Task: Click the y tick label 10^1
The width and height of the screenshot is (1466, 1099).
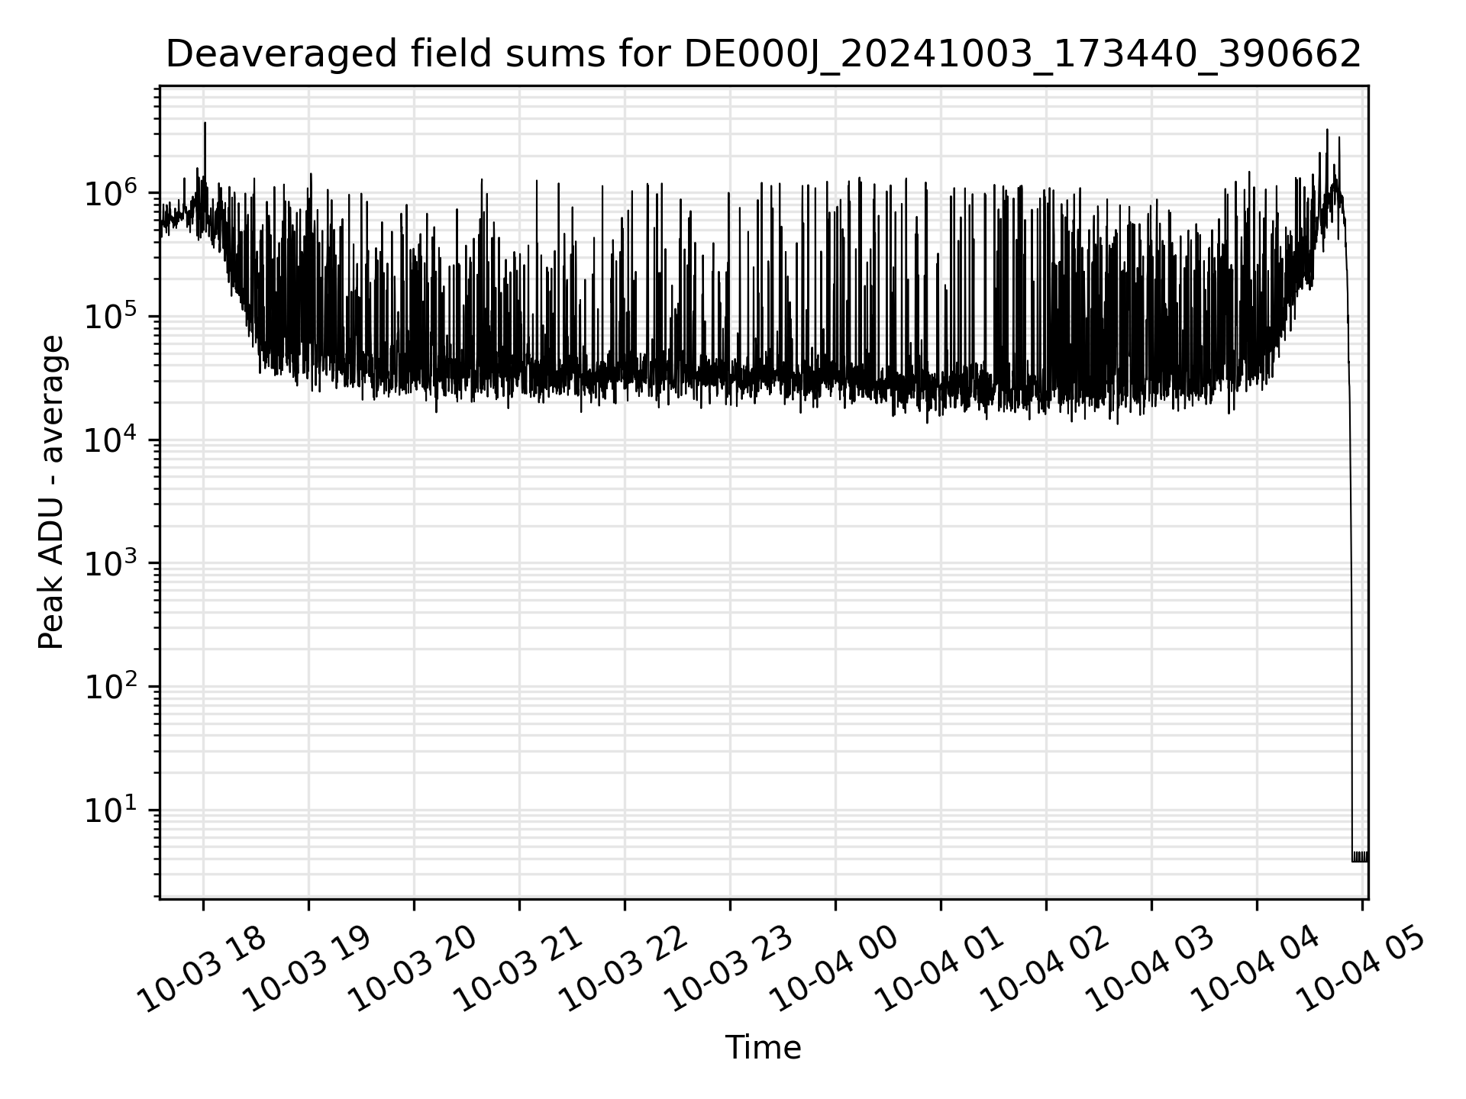Action: [111, 809]
